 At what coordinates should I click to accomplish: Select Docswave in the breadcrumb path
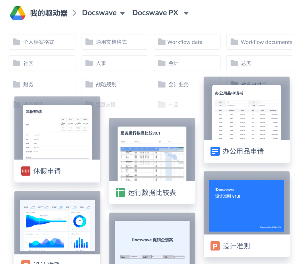click(x=99, y=13)
